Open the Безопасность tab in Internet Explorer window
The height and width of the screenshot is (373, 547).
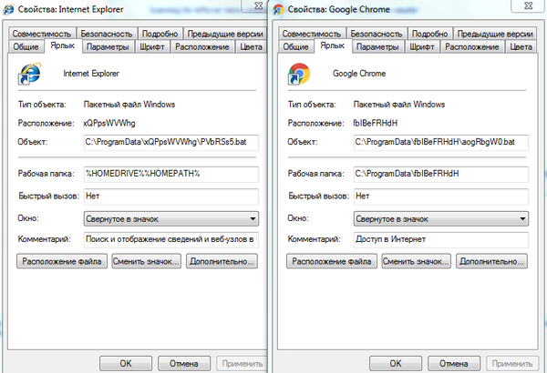click(107, 34)
